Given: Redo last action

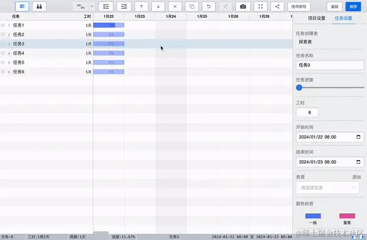Looking at the screenshot, I should [x=225, y=7].
